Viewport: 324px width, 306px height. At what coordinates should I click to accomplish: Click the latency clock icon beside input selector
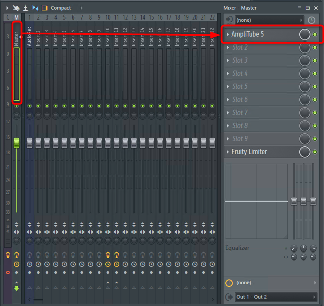311,20
